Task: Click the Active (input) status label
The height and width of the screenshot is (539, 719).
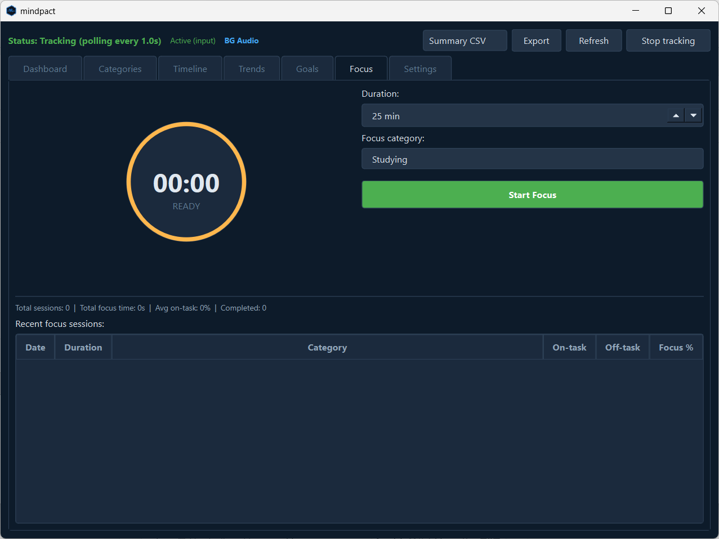Action: pyautogui.click(x=192, y=41)
